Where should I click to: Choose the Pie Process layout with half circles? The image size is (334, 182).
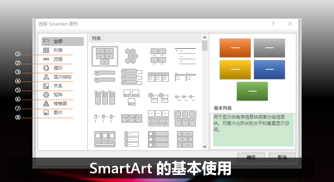click(x=105, y=118)
